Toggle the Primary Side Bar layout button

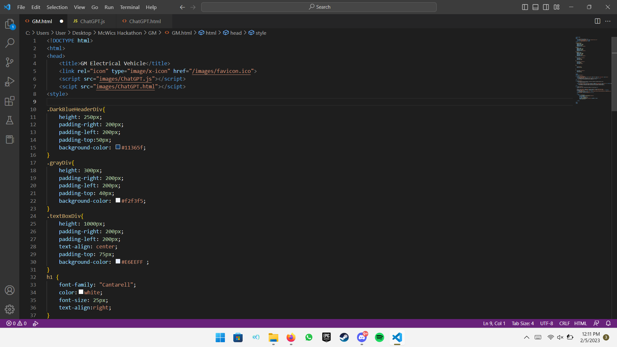(x=525, y=7)
